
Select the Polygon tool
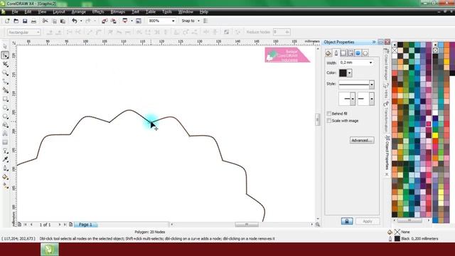coord(5,117)
